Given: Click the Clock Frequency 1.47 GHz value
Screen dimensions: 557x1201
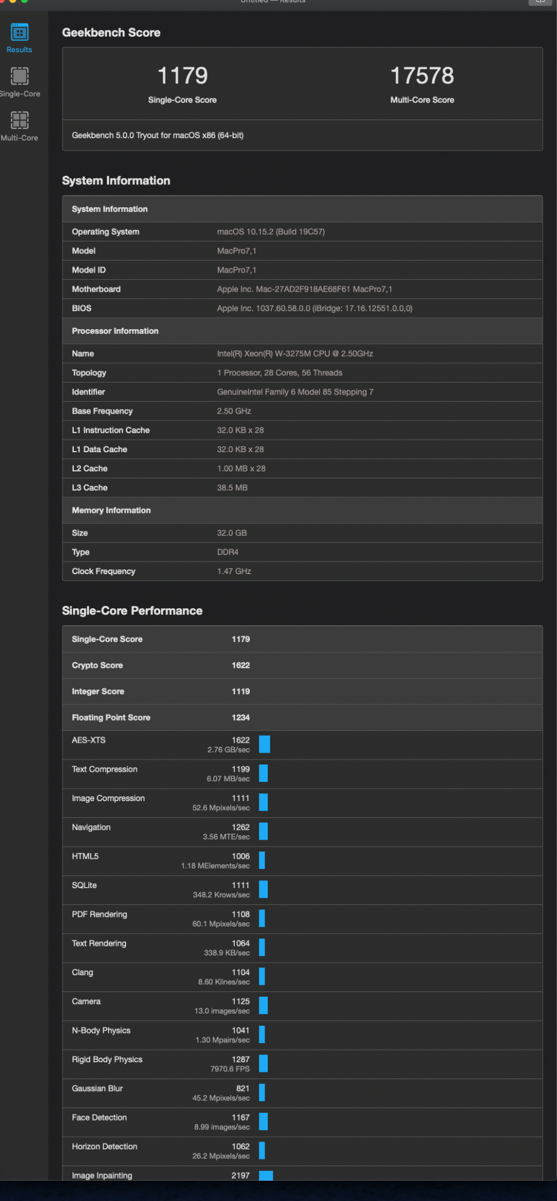Looking at the screenshot, I should (234, 572).
